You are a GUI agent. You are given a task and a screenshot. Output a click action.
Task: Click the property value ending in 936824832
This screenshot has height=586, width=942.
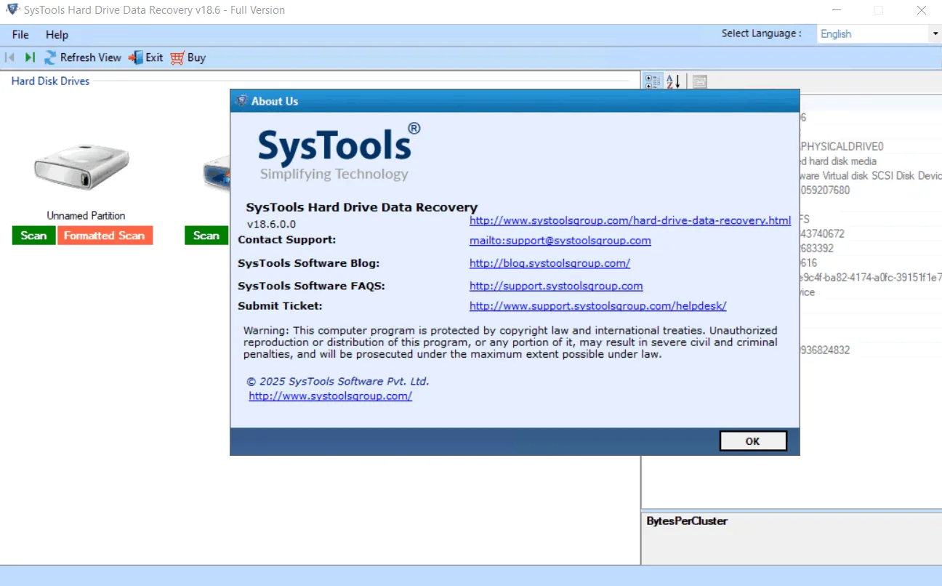point(825,350)
